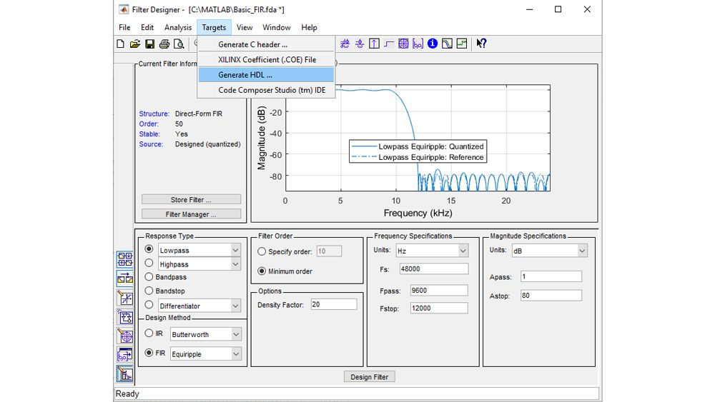Select the Specify order radio button
This screenshot has height=402, width=715.
click(262, 251)
